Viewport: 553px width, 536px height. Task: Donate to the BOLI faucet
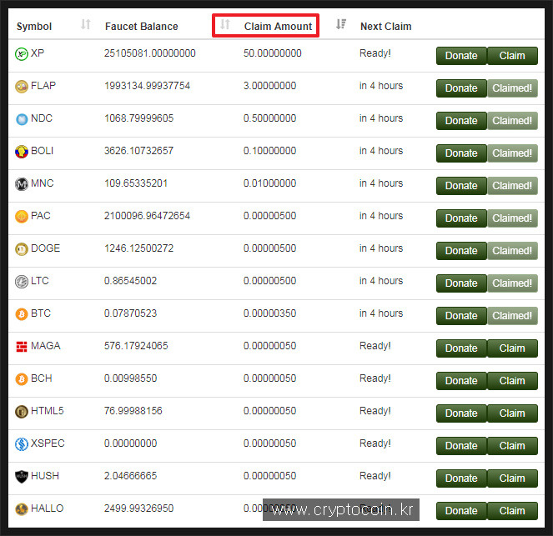pos(461,153)
